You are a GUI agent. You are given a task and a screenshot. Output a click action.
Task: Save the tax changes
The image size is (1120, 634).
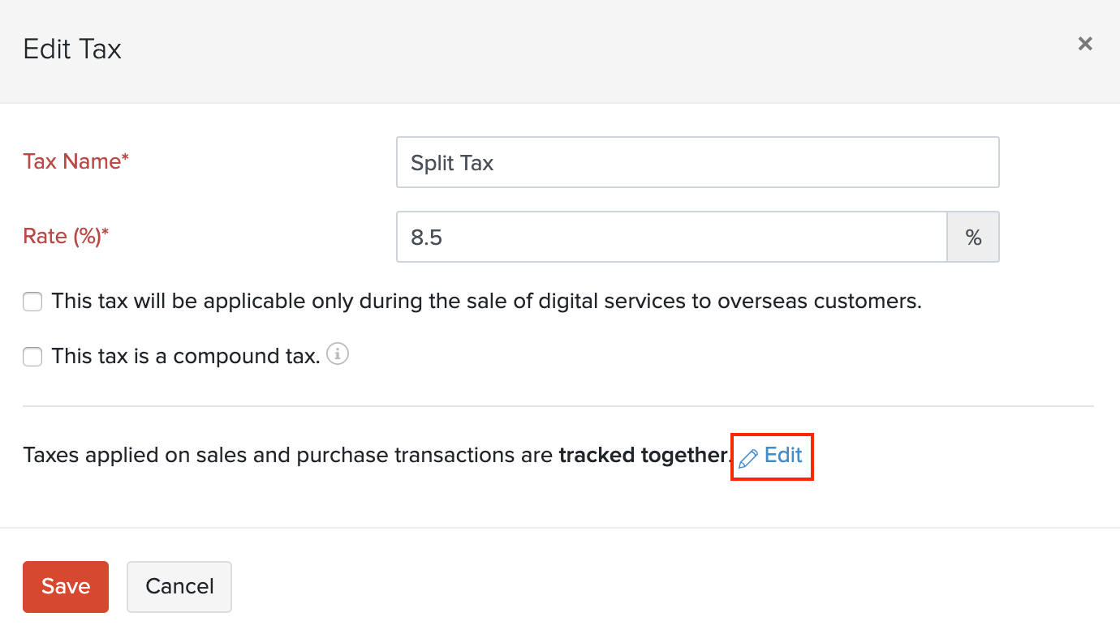(66, 586)
